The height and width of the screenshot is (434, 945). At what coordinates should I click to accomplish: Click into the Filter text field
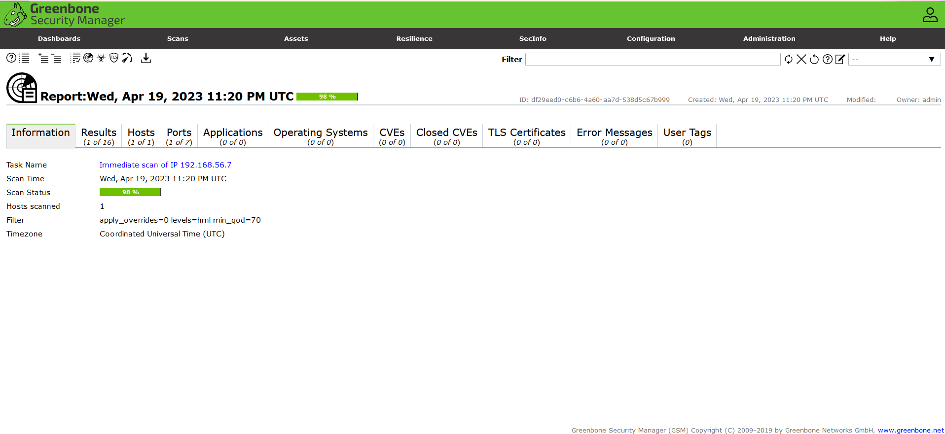(x=653, y=59)
